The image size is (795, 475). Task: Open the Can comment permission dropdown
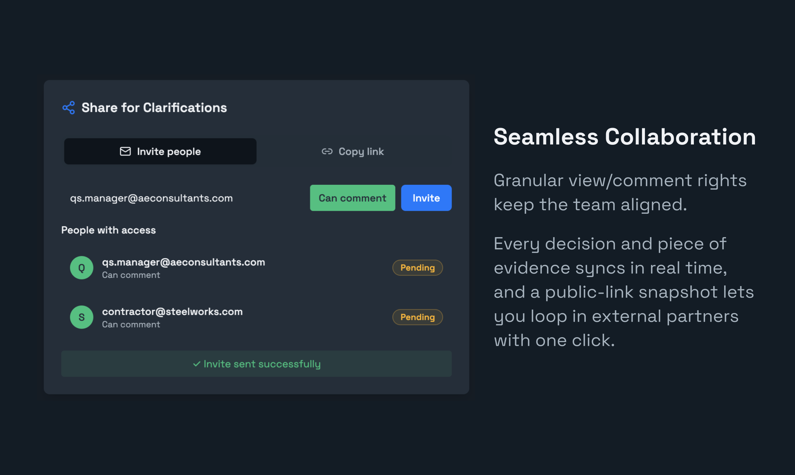tap(352, 198)
